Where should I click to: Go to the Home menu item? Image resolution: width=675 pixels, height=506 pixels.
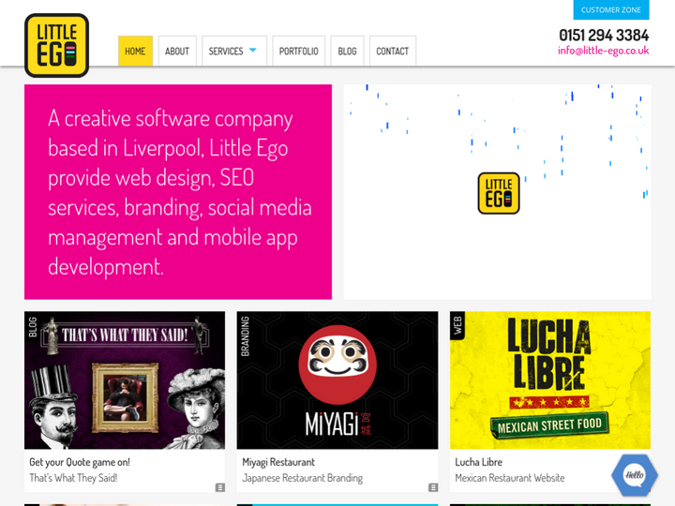click(135, 52)
